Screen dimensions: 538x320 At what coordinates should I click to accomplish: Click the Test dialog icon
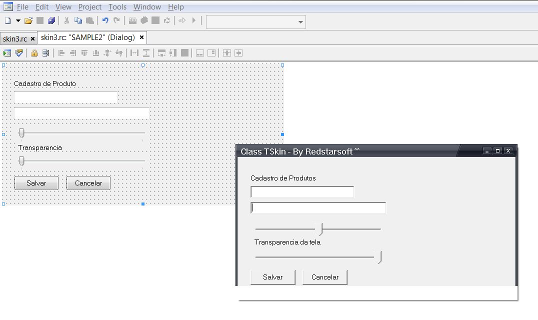pos(7,53)
